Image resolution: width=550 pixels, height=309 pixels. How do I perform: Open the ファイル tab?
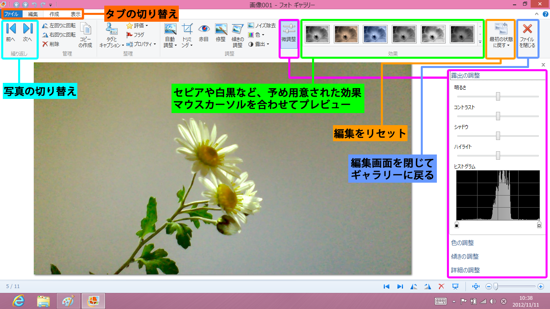[11, 14]
